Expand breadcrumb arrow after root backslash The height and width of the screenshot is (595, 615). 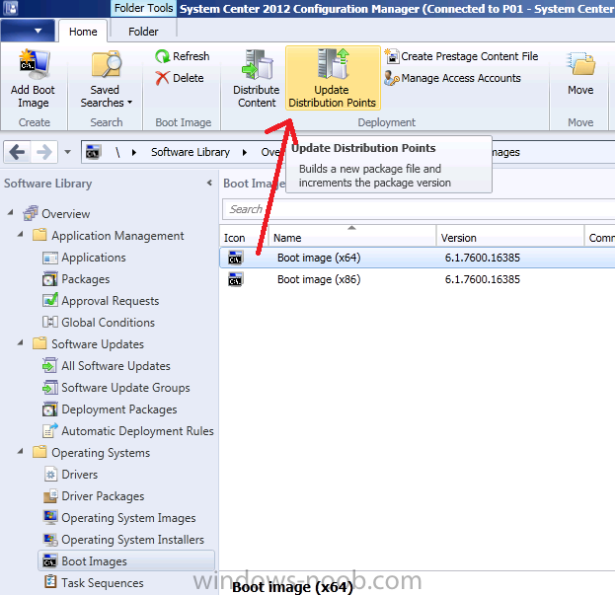134,152
